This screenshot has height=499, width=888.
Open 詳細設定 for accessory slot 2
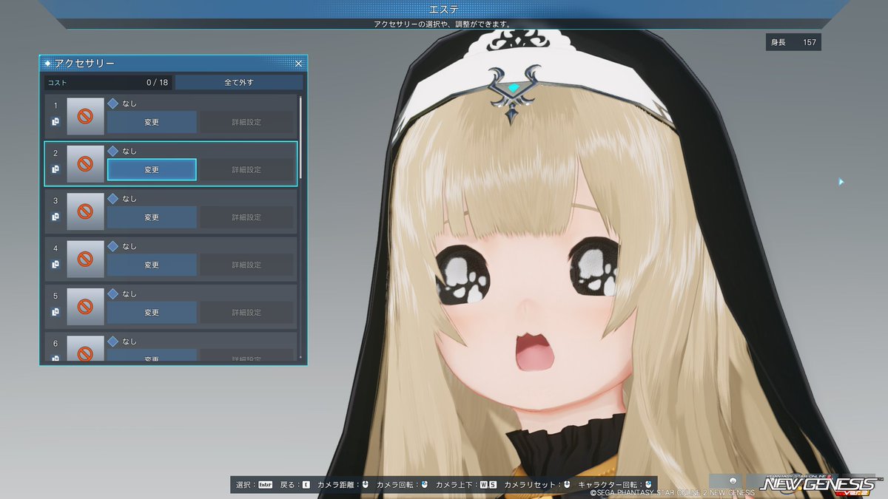(246, 169)
